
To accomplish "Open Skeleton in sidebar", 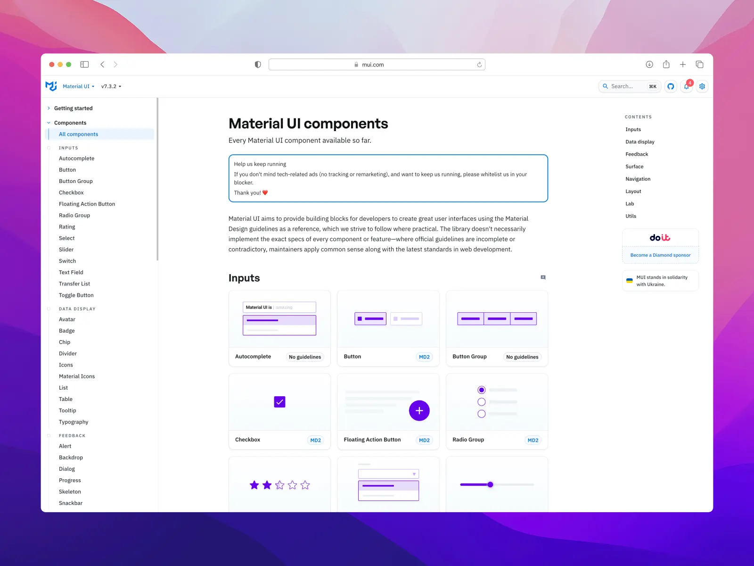I will (x=70, y=492).
